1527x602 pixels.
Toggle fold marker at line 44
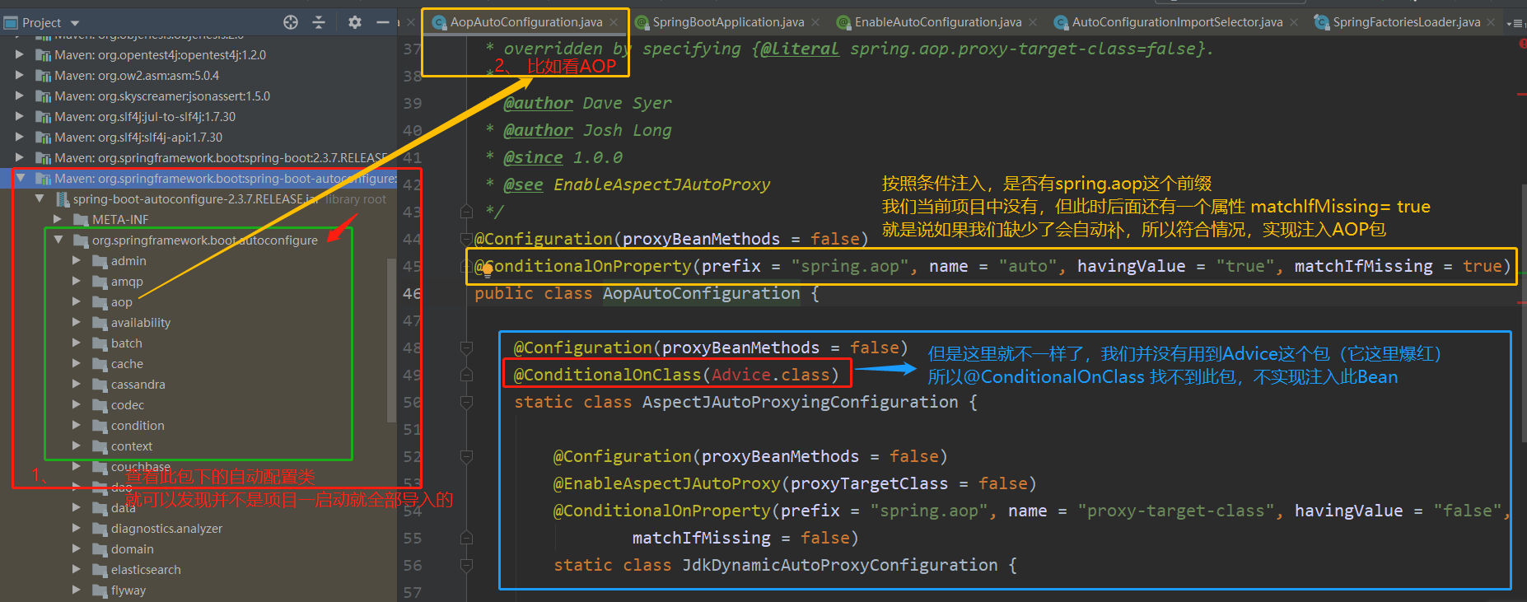[x=466, y=239]
